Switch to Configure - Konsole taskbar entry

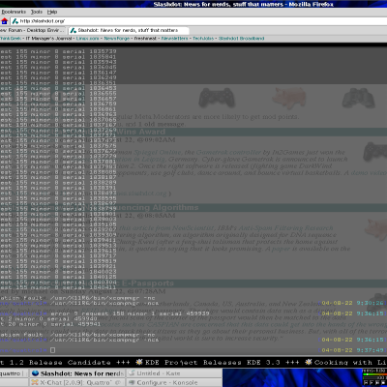[174, 382]
